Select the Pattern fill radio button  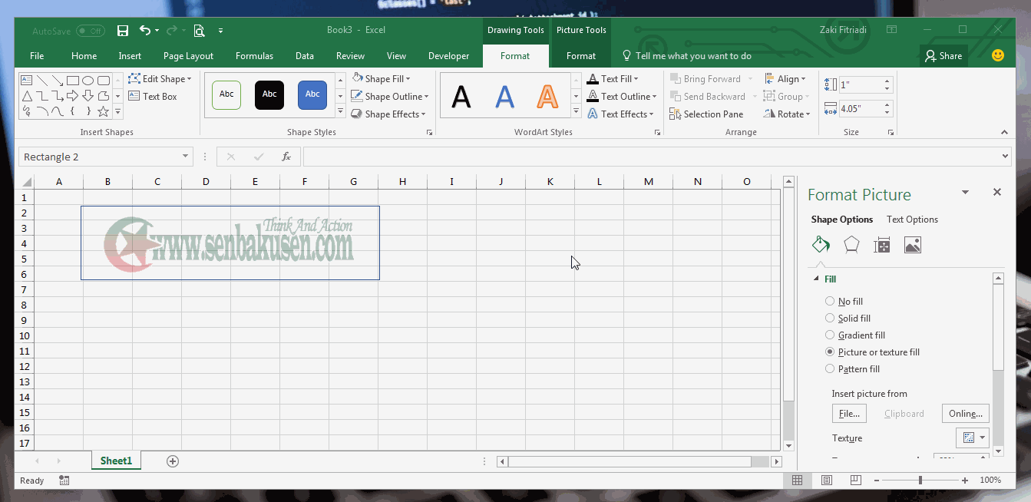[x=830, y=369]
